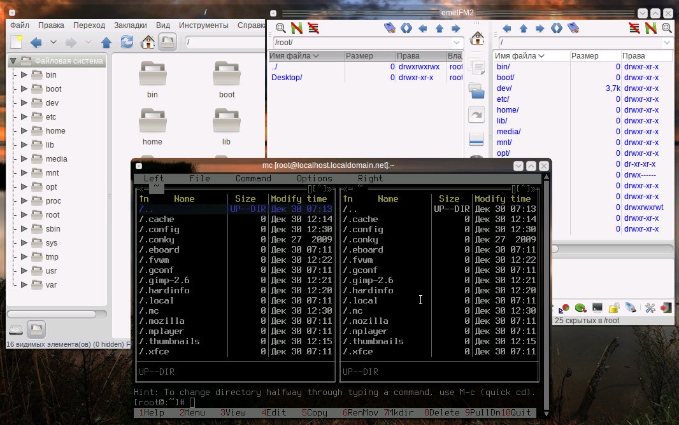Open back history dropdown arrow in Thunar
679x425 pixels.
pyautogui.click(x=54, y=42)
